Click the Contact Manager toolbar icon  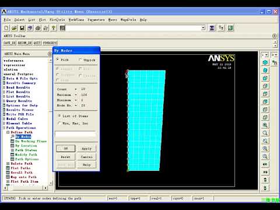pos(230,28)
